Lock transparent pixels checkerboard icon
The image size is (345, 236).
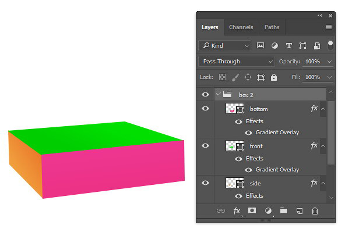[x=222, y=77]
